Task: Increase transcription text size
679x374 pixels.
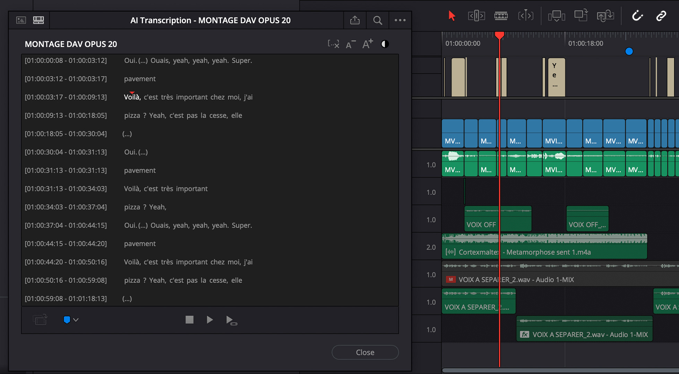Action: tap(367, 44)
